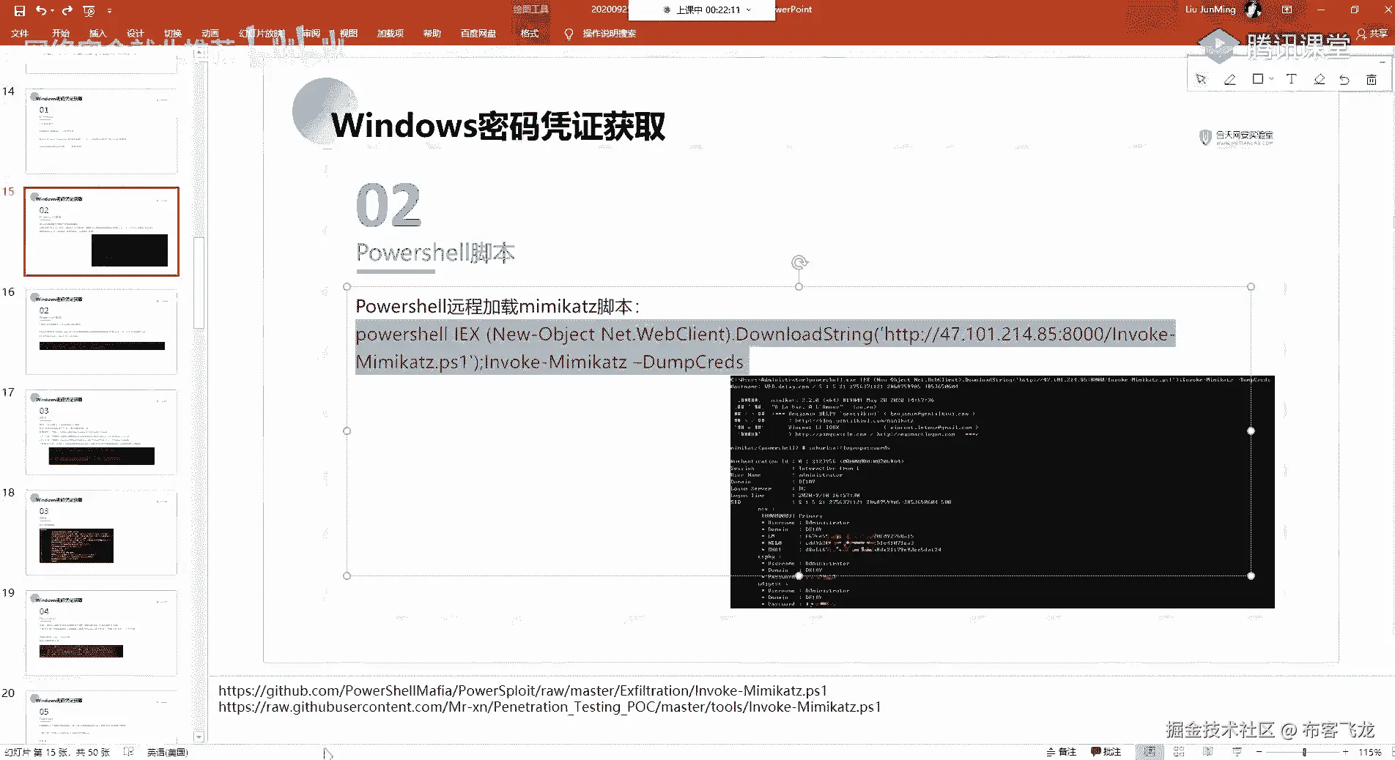Image resolution: width=1395 pixels, height=760 pixels.
Task: Select slide 20 thumbnail
Action: click(x=101, y=716)
